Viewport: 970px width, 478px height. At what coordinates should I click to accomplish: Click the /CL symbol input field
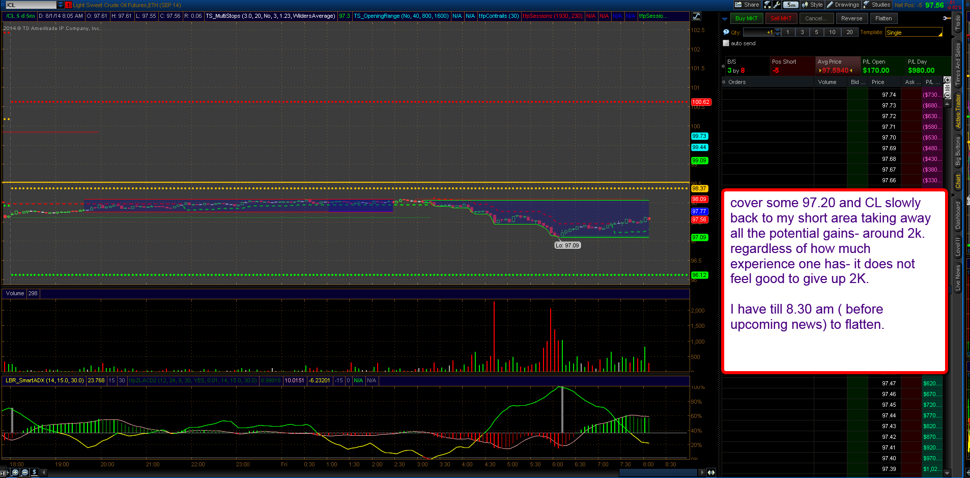click(31, 5)
